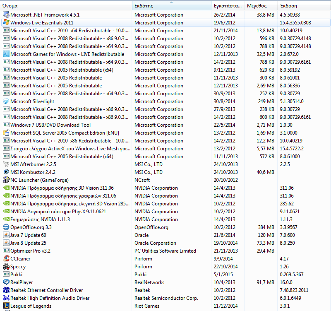
Task: Select the Realtek High Definition Audio Driver entry
Action: click(166, 298)
